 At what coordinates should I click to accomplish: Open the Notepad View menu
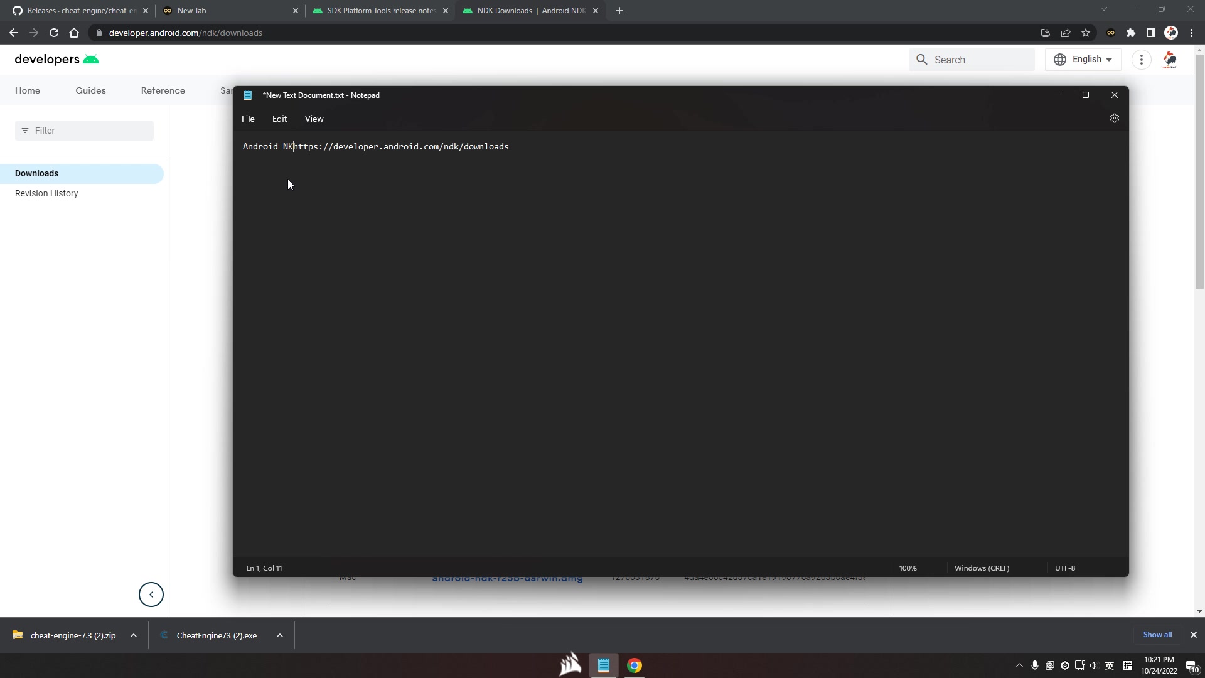coord(314,119)
